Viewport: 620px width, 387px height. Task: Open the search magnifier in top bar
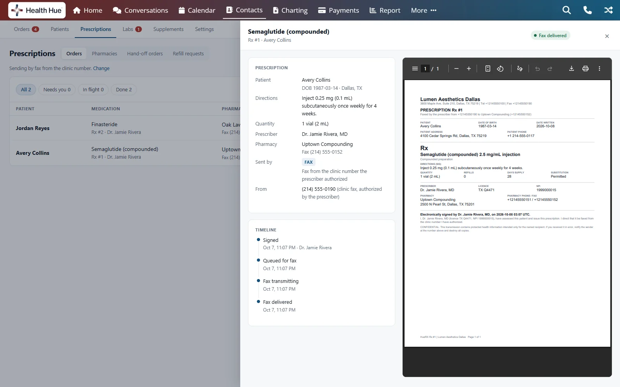(x=567, y=10)
